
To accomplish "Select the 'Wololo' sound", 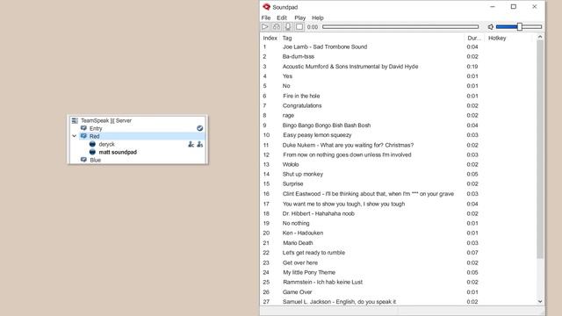I will 291,164.
